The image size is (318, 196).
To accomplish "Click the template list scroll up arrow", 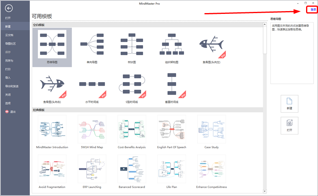I will coord(265,24).
